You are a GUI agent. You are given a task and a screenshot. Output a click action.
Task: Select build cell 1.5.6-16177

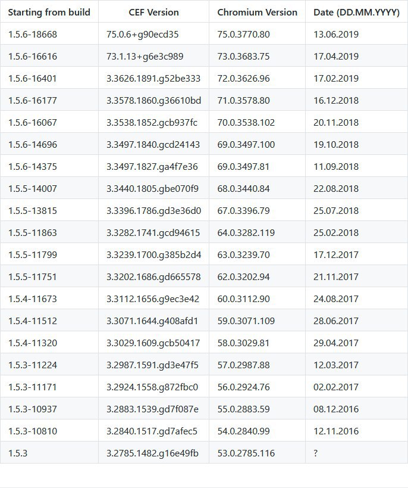[49, 100]
